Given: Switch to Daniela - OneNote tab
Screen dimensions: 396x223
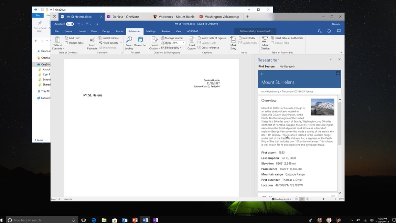Looking at the screenshot, I should coord(128,16).
